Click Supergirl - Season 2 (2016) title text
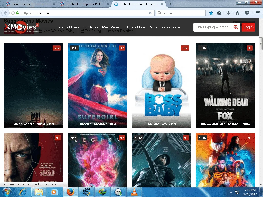Viewport: 263px width, 197px height. pos(97,124)
